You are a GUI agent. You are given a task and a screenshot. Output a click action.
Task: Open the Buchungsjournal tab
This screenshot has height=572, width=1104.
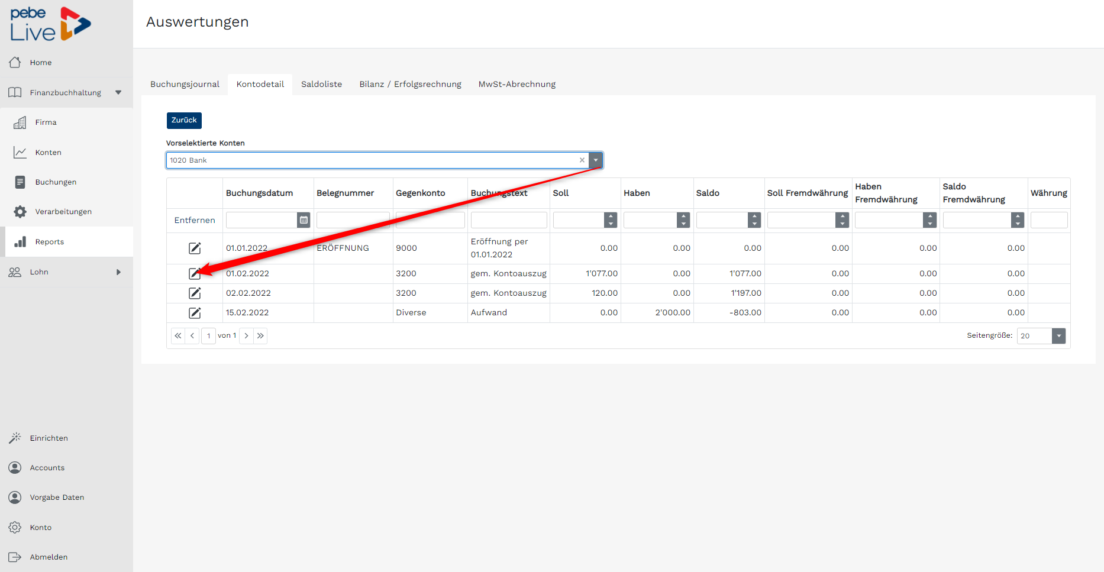coord(185,84)
